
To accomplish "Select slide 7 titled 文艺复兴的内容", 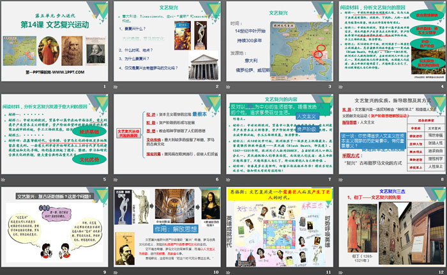I will [279, 134].
